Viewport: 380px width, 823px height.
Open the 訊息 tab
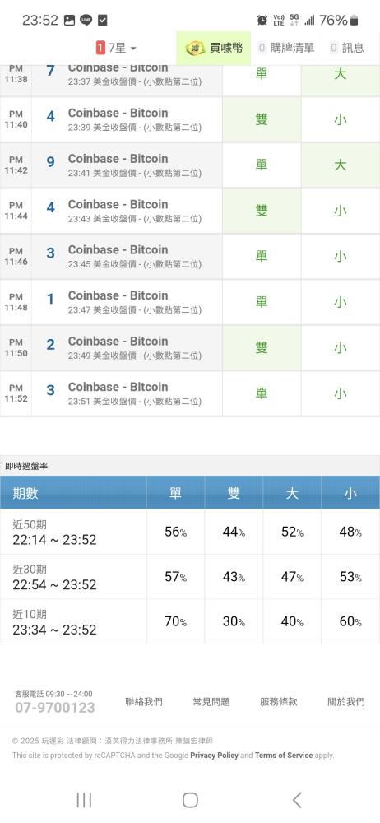coord(346,48)
